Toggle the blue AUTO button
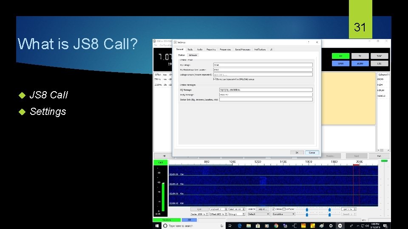Viewport: 408px width, 229px height. pyautogui.click(x=360, y=63)
